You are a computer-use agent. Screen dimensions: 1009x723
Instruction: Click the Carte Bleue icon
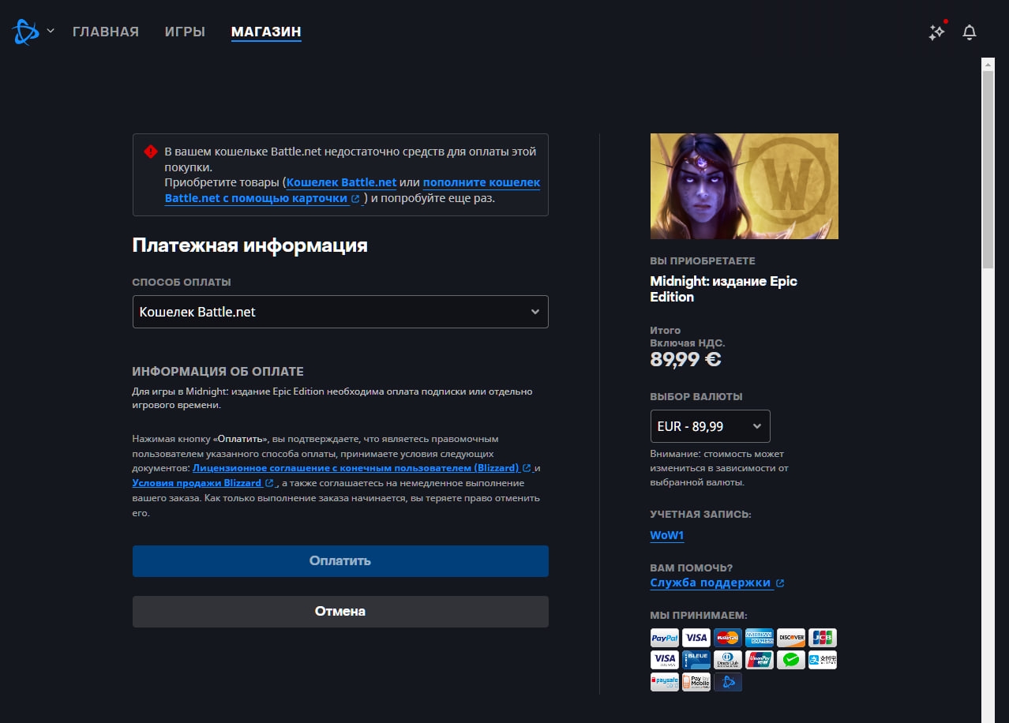(696, 660)
